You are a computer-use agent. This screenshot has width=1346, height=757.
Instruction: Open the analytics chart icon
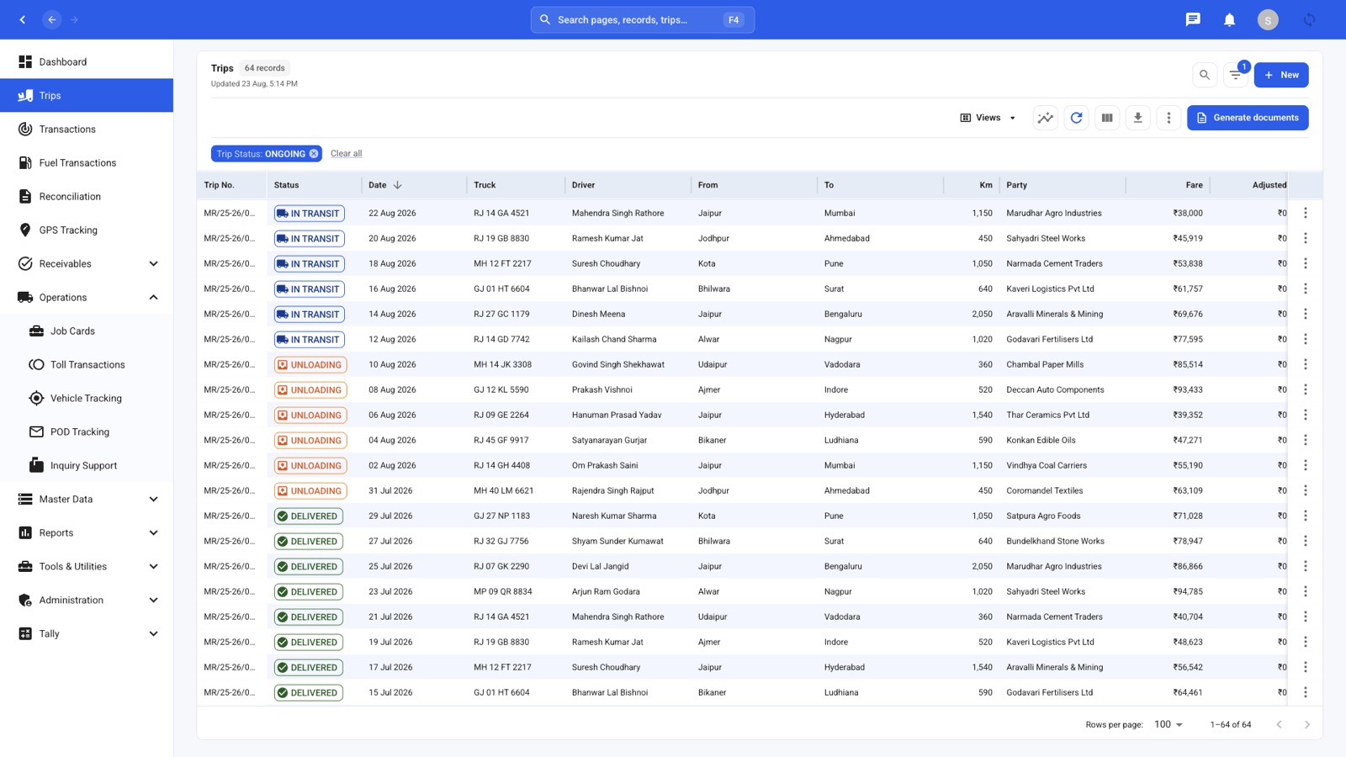coord(1046,118)
